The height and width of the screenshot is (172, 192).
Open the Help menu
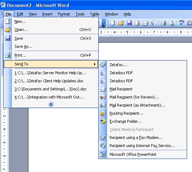click(127, 14)
